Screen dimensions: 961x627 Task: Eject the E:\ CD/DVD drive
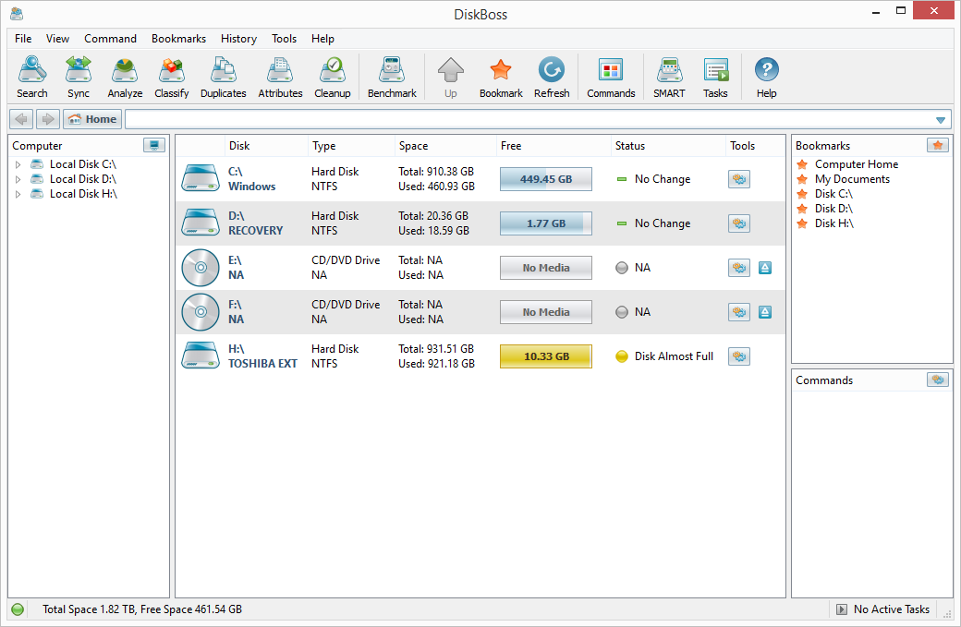765,268
